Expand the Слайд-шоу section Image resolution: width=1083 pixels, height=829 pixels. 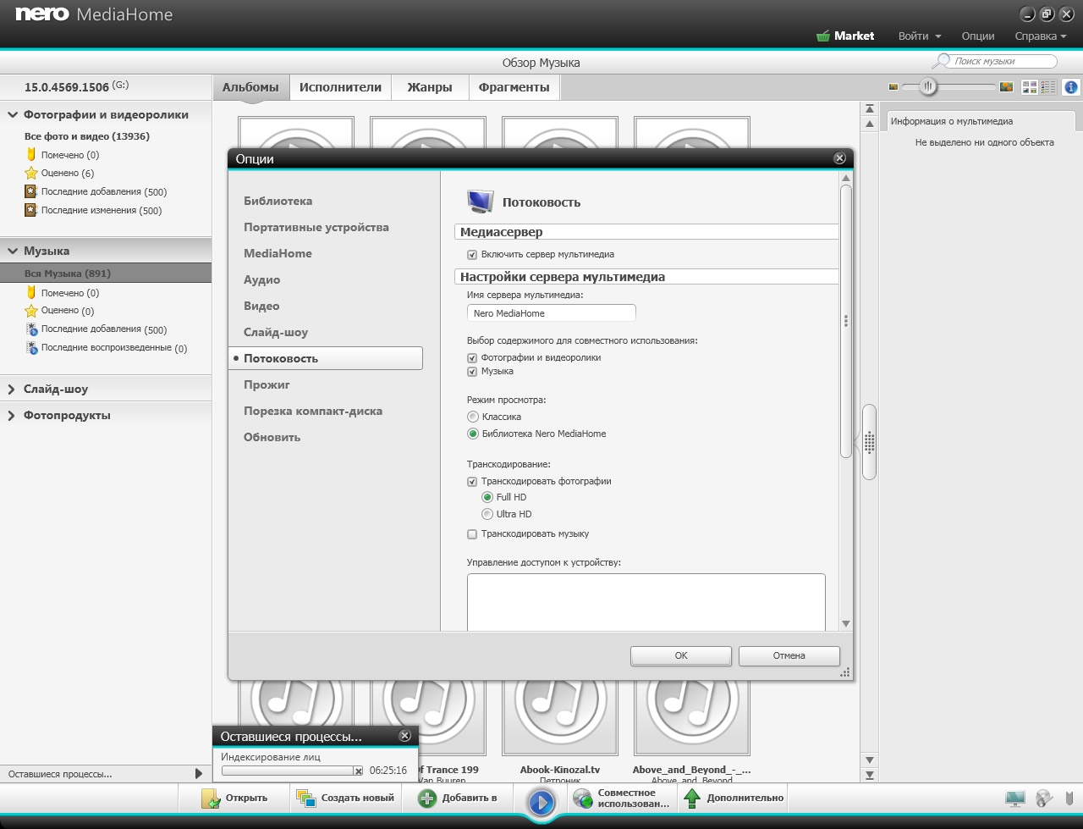pos(12,390)
